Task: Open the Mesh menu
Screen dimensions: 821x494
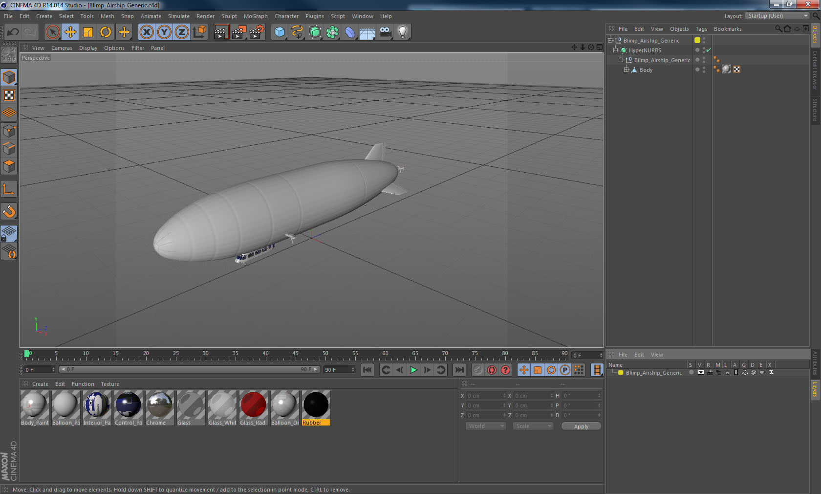Action: tap(107, 16)
